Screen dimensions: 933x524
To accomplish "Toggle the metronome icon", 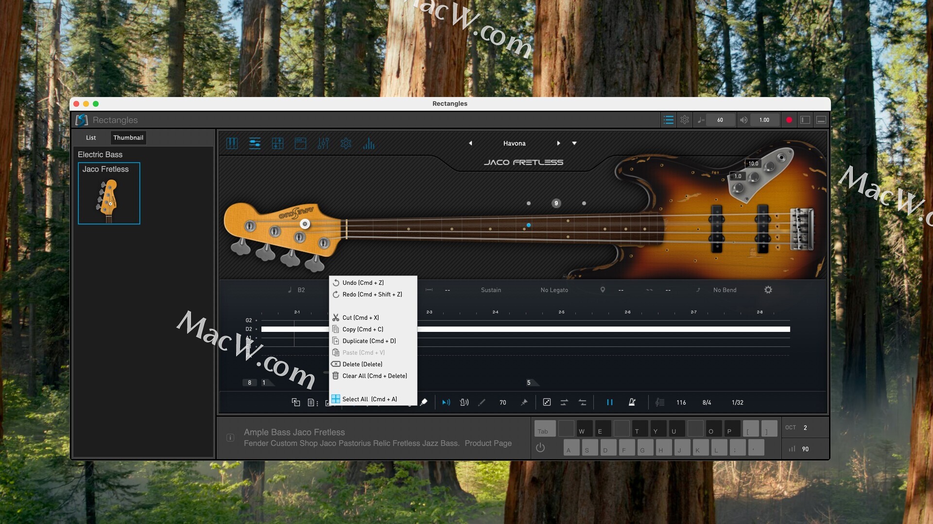I will (632, 402).
